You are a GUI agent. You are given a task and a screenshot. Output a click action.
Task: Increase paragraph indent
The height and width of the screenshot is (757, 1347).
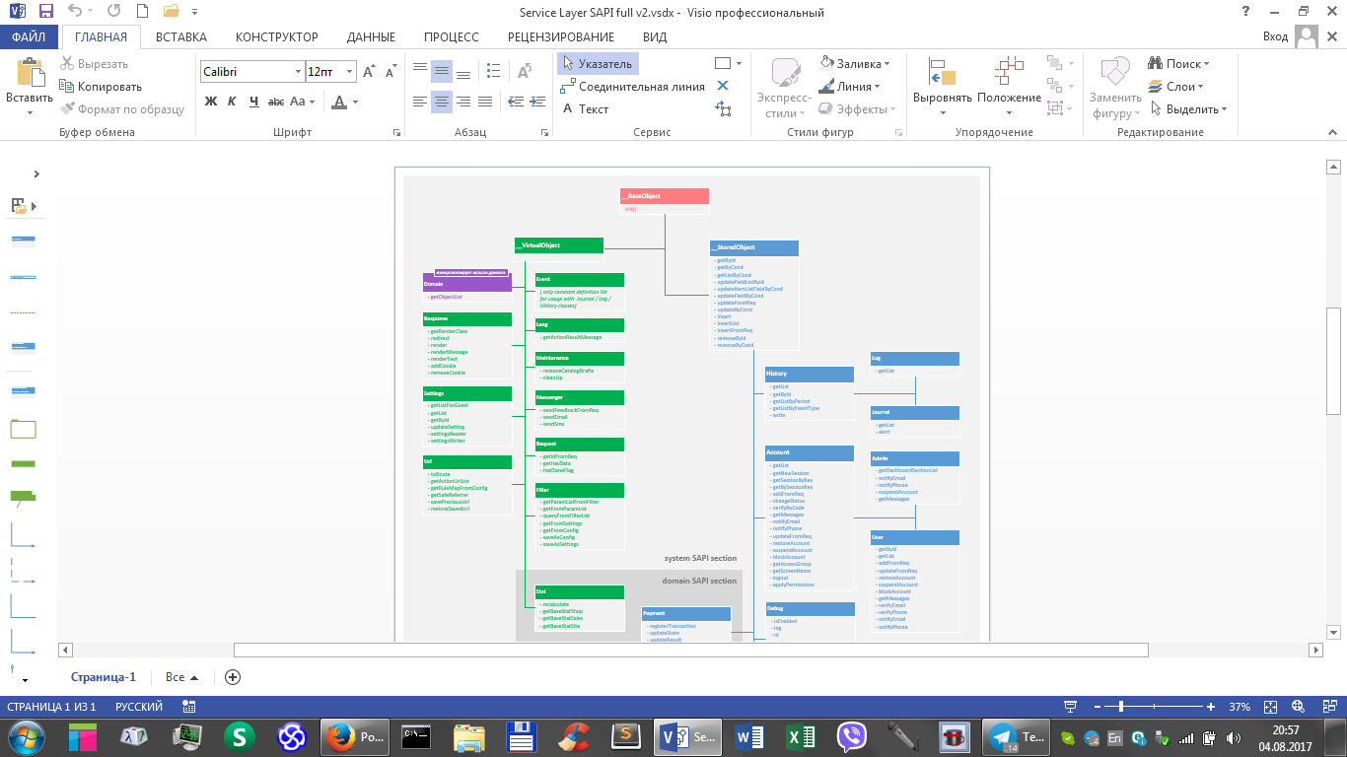point(537,101)
